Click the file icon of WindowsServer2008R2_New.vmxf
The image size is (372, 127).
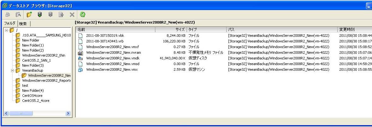[x=80, y=47]
